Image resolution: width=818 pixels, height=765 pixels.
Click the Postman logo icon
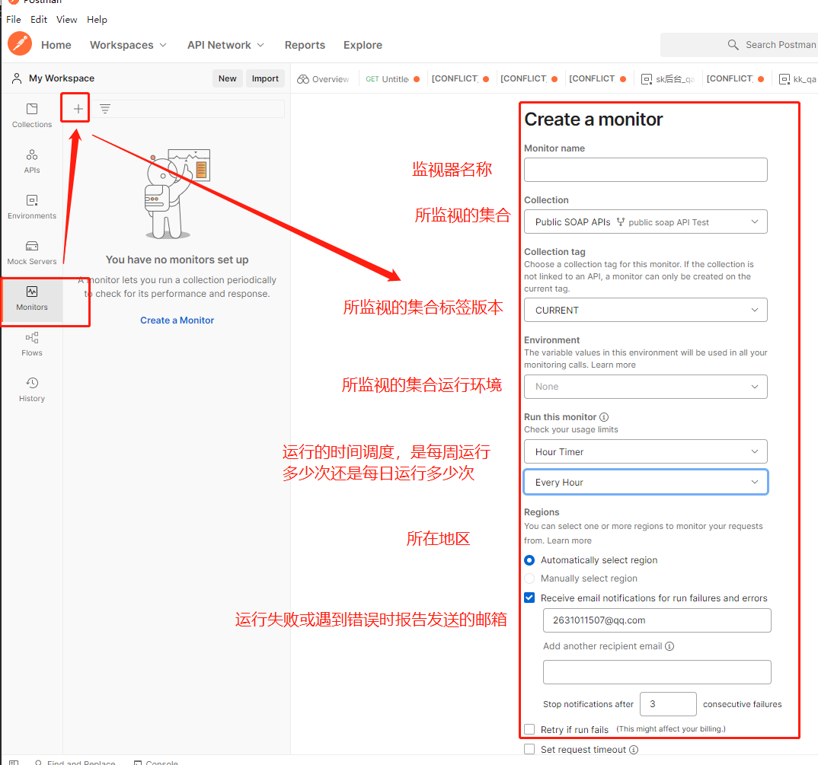tap(20, 44)
